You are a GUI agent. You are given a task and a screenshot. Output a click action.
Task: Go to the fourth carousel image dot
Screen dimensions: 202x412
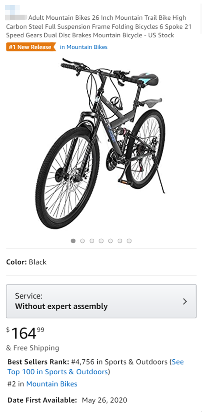pyautogui.click(x=101, y=241)
